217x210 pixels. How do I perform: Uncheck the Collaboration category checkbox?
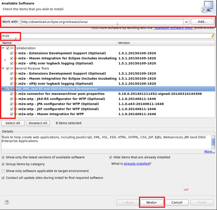click(x=8, y=48)
